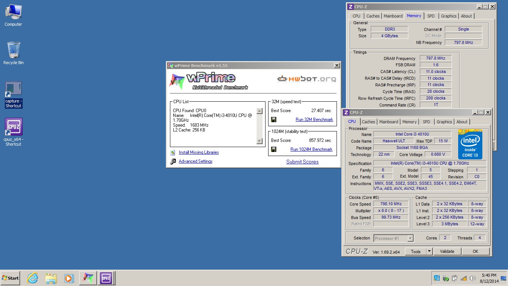This screenshot has height=286, width=508.
Task: Click the wPrime title bar icon
Action: (x=170, y=66)
